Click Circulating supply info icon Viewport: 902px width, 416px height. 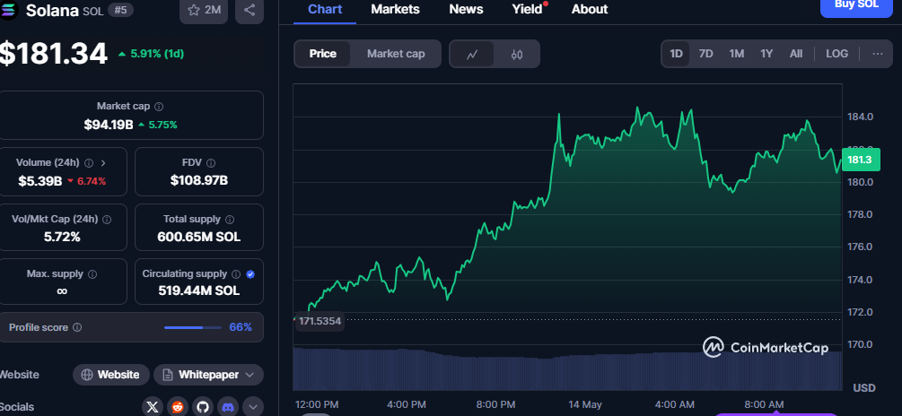236,274
